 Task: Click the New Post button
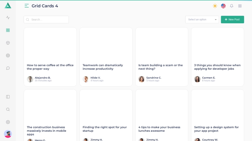click(x=232, y=20)
